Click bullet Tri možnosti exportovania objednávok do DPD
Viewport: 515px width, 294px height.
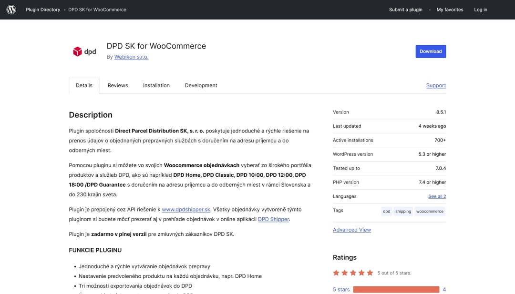tap(135, 286)
